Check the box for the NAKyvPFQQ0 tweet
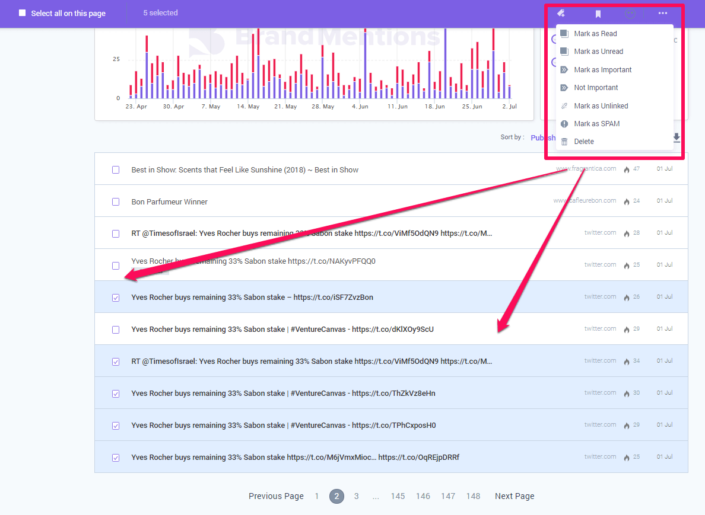The width and height of the screenshot is (705, 515). [x=116, y=266]
